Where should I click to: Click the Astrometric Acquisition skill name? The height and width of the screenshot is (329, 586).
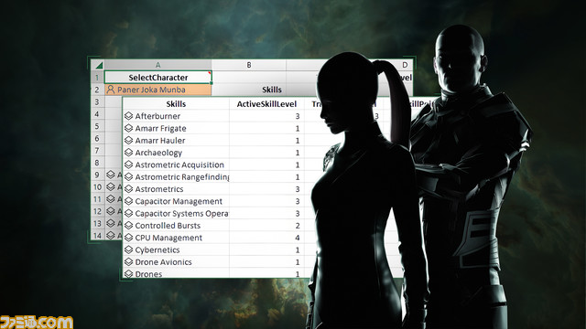click(x=179, y=164)
